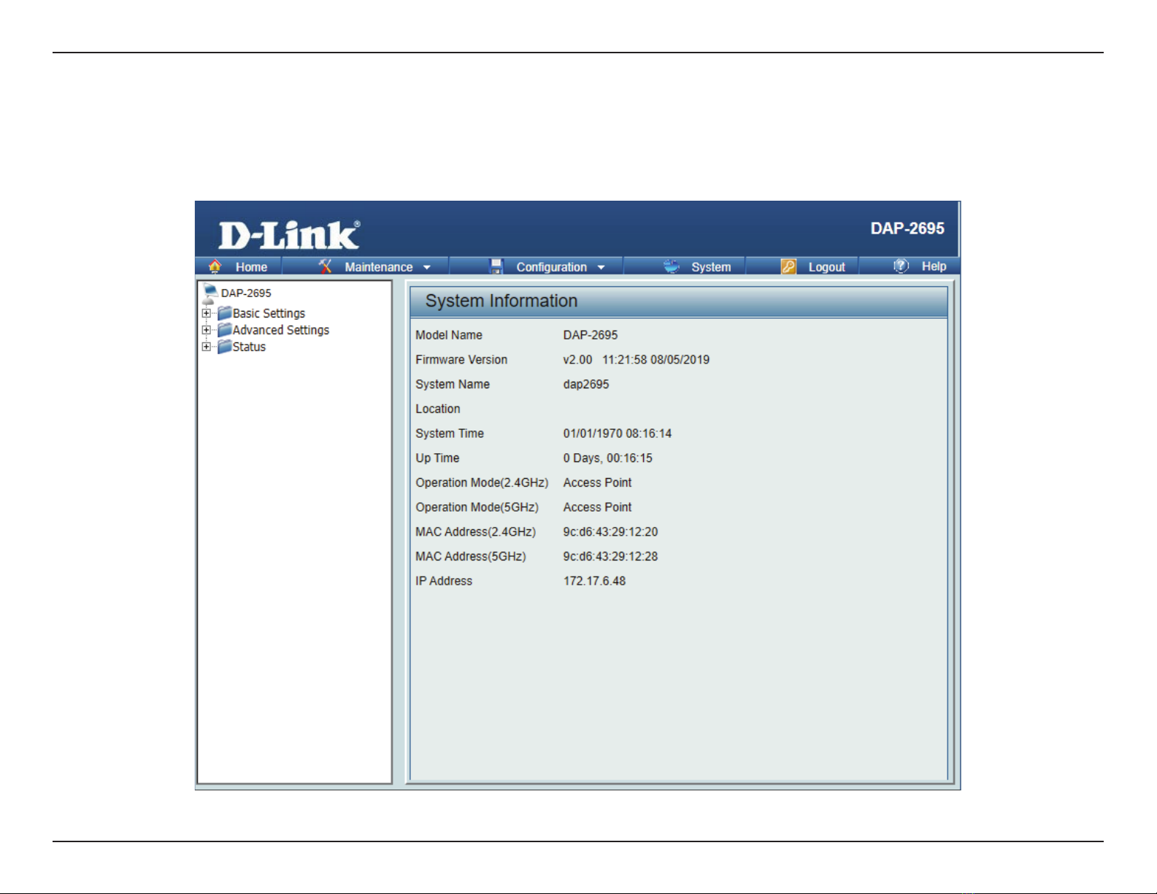This screenshot has width=1157, height=894.
Task: Click Access Point value for 2.4GHz mode
Action: (x=598, y=482)
